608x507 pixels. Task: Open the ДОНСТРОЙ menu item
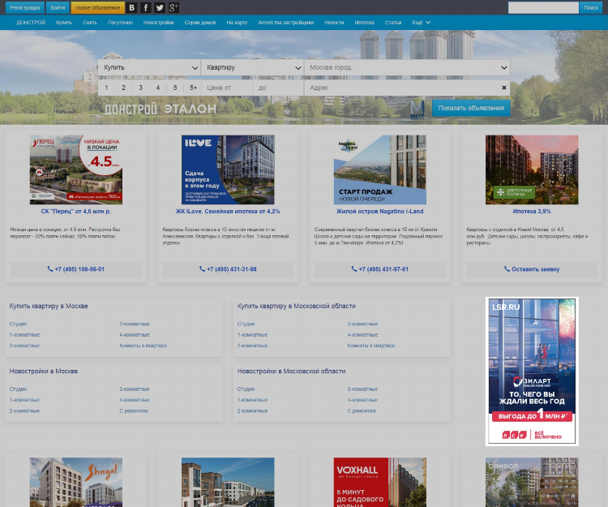[31, 23]
